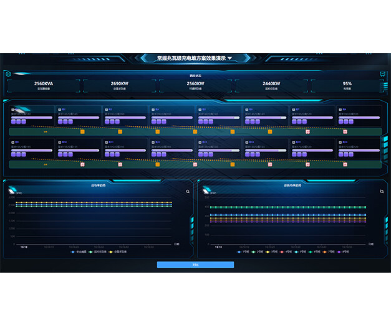
Task: Click charger pile 10 icon
Action: [x=60, y=143]
